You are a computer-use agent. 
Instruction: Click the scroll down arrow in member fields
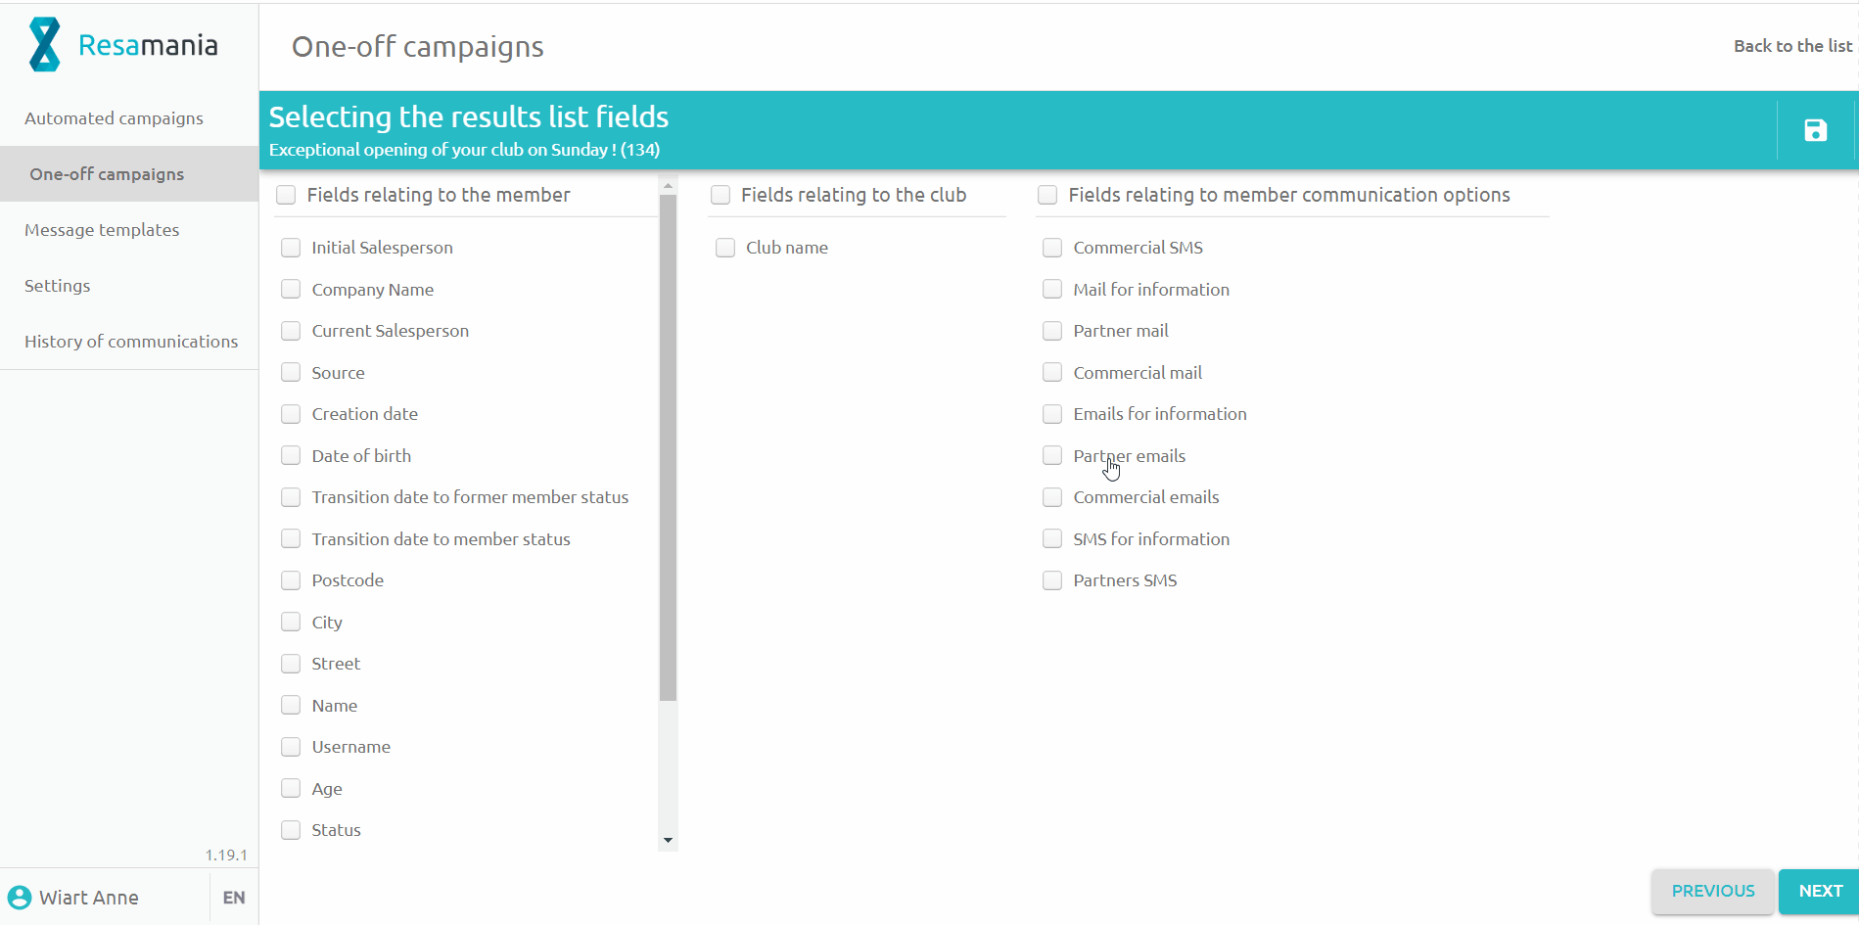[668, 840]
